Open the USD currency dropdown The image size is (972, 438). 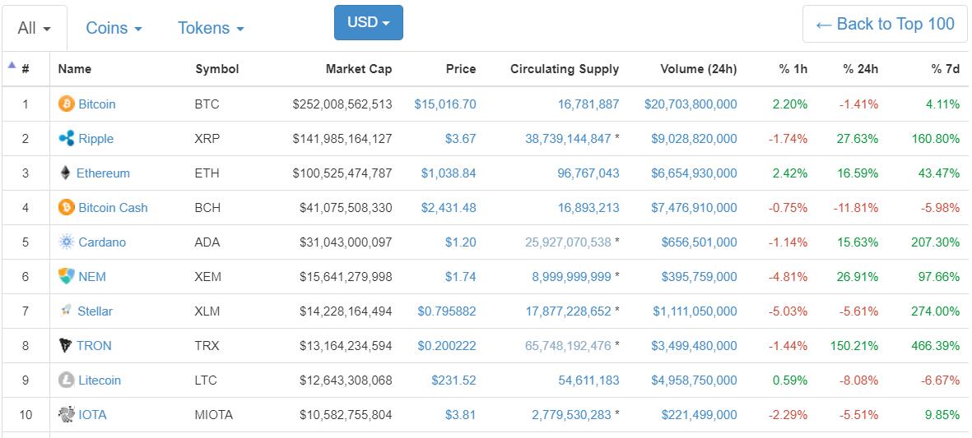(368, 23)
